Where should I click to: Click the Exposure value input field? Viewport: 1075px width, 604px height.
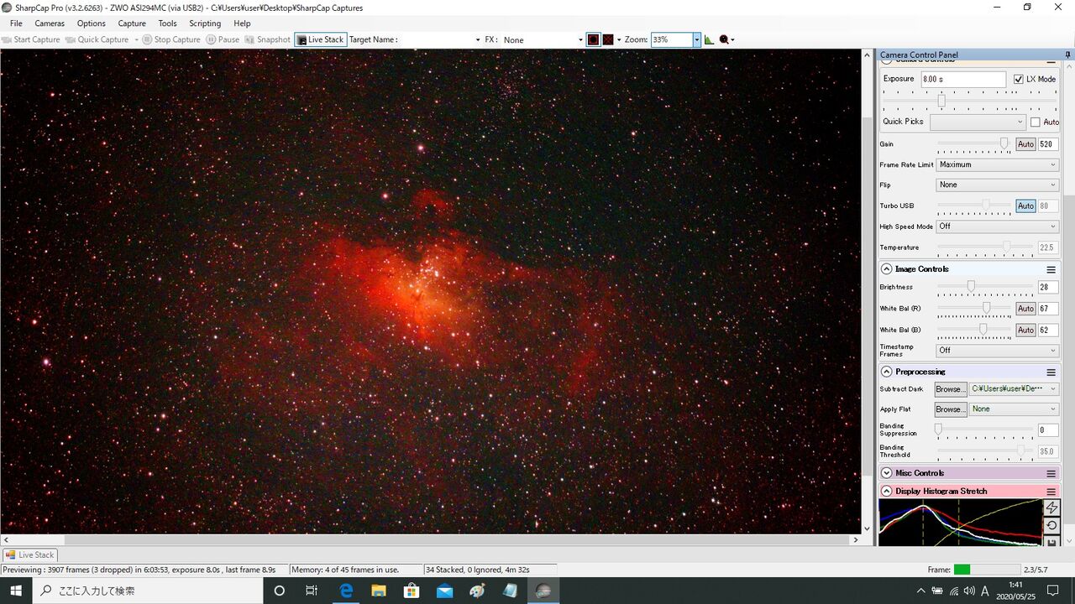963,79
